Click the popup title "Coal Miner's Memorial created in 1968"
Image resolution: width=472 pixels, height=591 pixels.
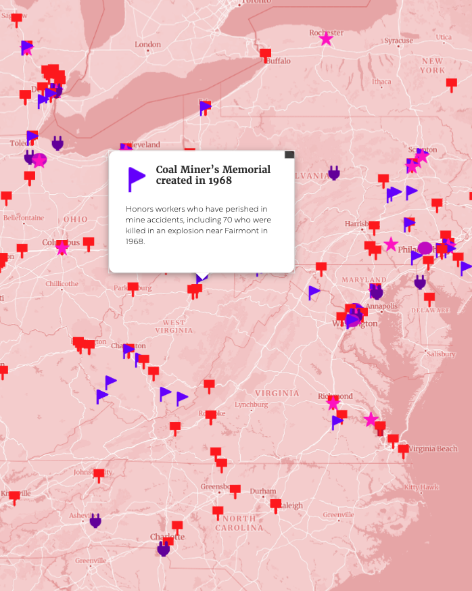coord(213,175)
